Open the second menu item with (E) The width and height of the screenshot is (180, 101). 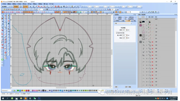coord(9,4)
